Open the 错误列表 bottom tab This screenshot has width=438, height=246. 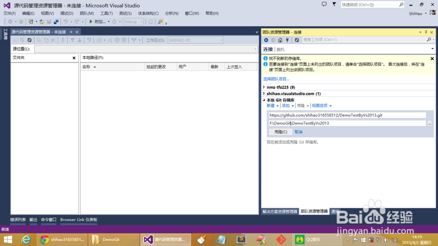18,219
